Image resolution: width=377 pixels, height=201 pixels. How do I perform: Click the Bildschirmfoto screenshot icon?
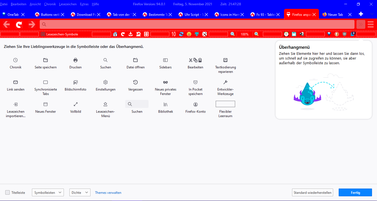(x=76, y=82)
